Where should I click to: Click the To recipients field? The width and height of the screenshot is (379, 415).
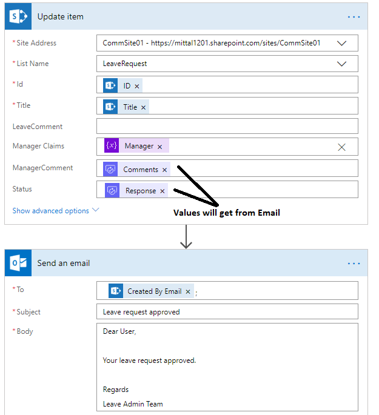tap(227, 291)
